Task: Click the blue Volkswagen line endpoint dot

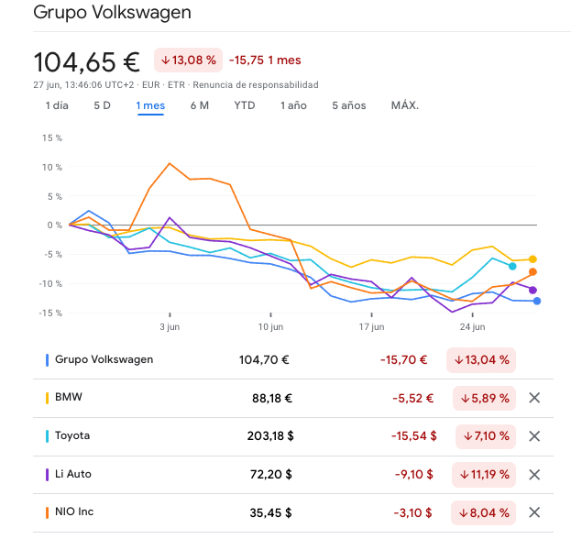Action: (537, 301)
